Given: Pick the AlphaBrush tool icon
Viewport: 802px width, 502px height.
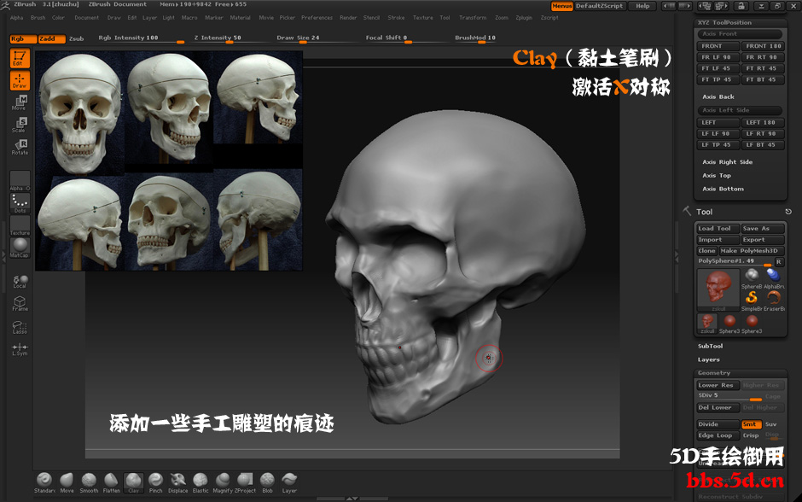Looking at the screenshot, I should pos(773,279).
